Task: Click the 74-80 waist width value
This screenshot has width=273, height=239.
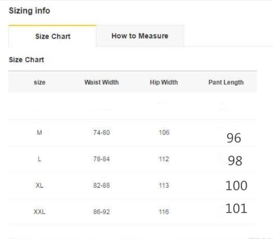Action: [102, 132]
